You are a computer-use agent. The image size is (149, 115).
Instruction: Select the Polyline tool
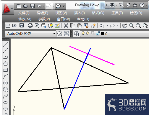tap(6, 57)
